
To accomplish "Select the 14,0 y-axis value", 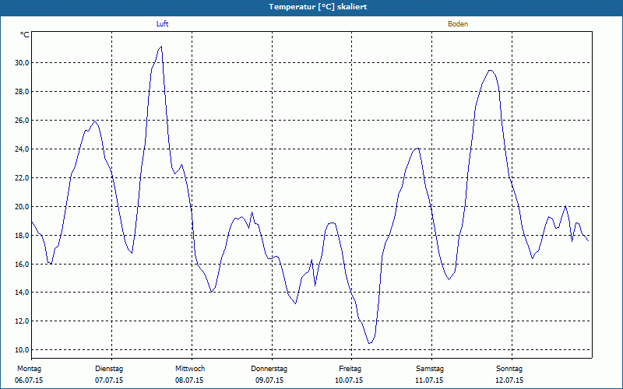I will tap(22, 293).
